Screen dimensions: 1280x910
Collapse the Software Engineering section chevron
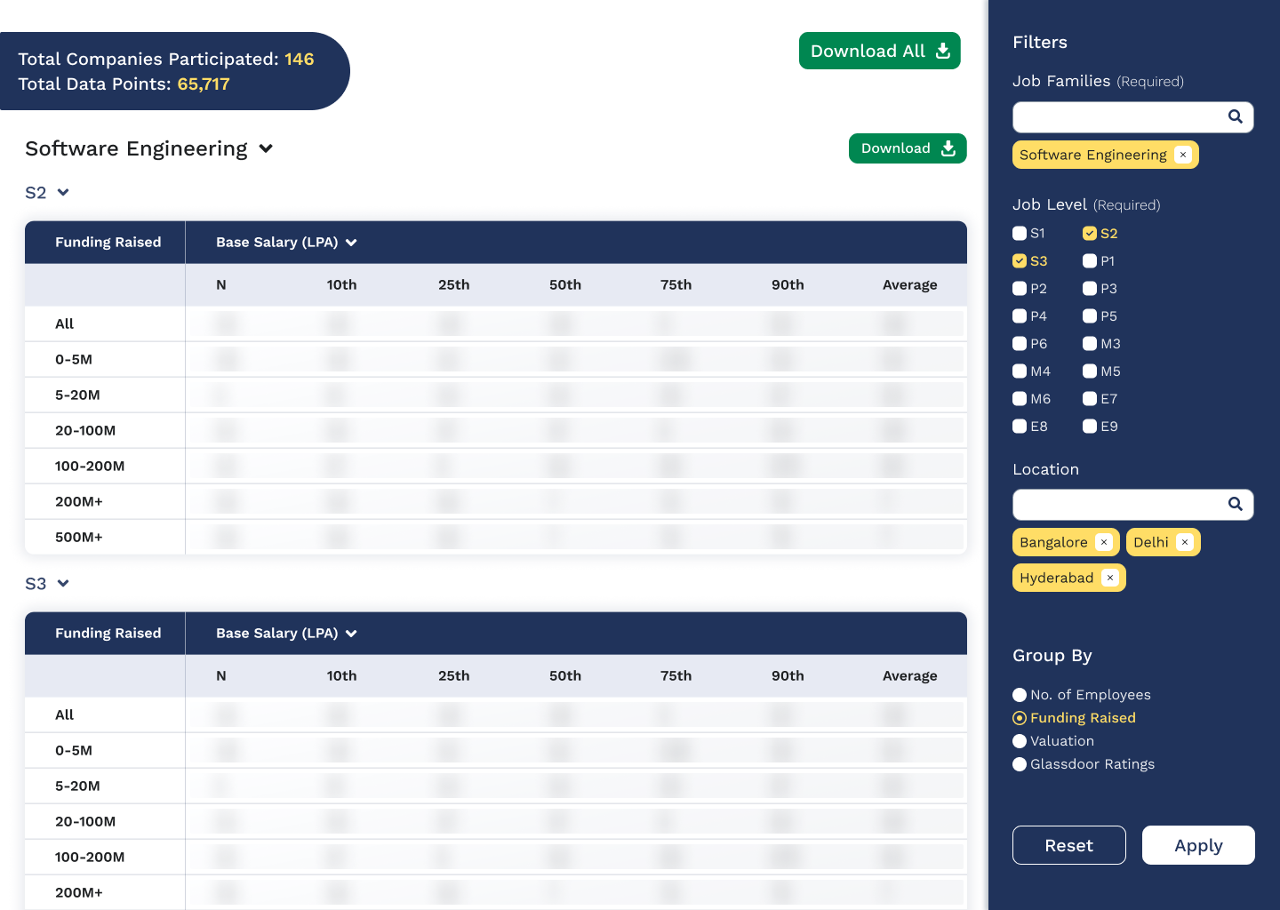pyautogui.click(x=266, y=148)
